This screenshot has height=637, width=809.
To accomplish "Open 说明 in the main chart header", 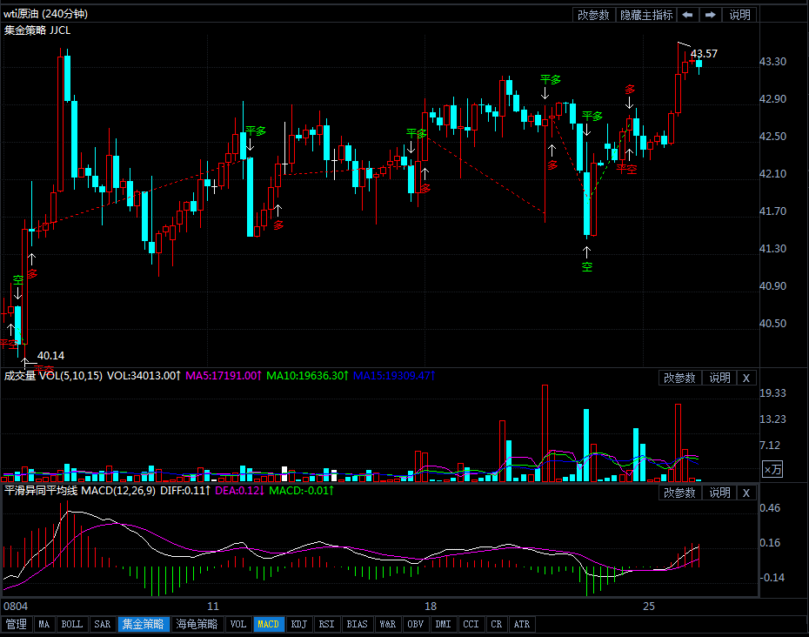I will pos(739,15).
